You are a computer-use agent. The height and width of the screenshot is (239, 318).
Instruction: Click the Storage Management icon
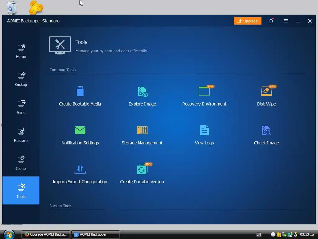click(142, 130)
